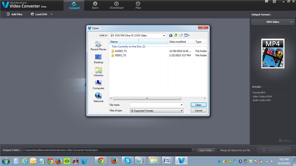
Task: Open Network in the dialog sidebar
Action: point(98,98)
